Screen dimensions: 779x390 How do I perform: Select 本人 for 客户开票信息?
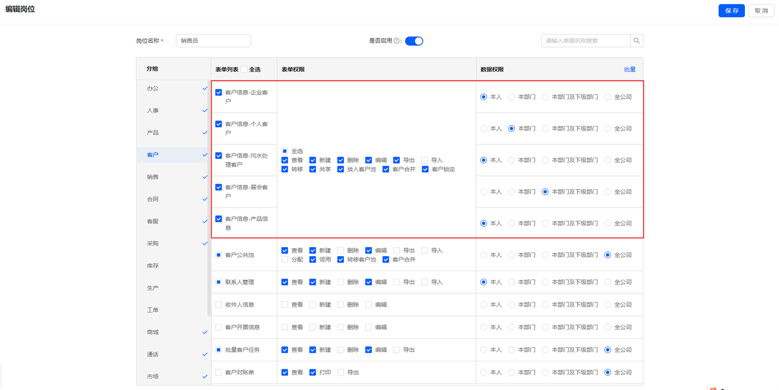coord(483,327)
